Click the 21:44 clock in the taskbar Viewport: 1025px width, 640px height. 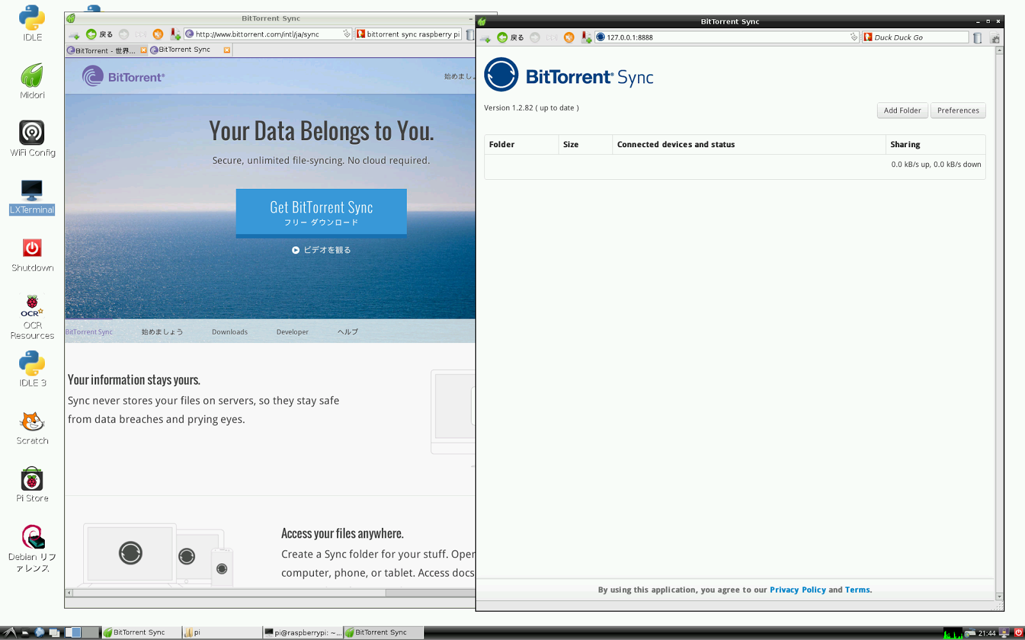point(987,633)
